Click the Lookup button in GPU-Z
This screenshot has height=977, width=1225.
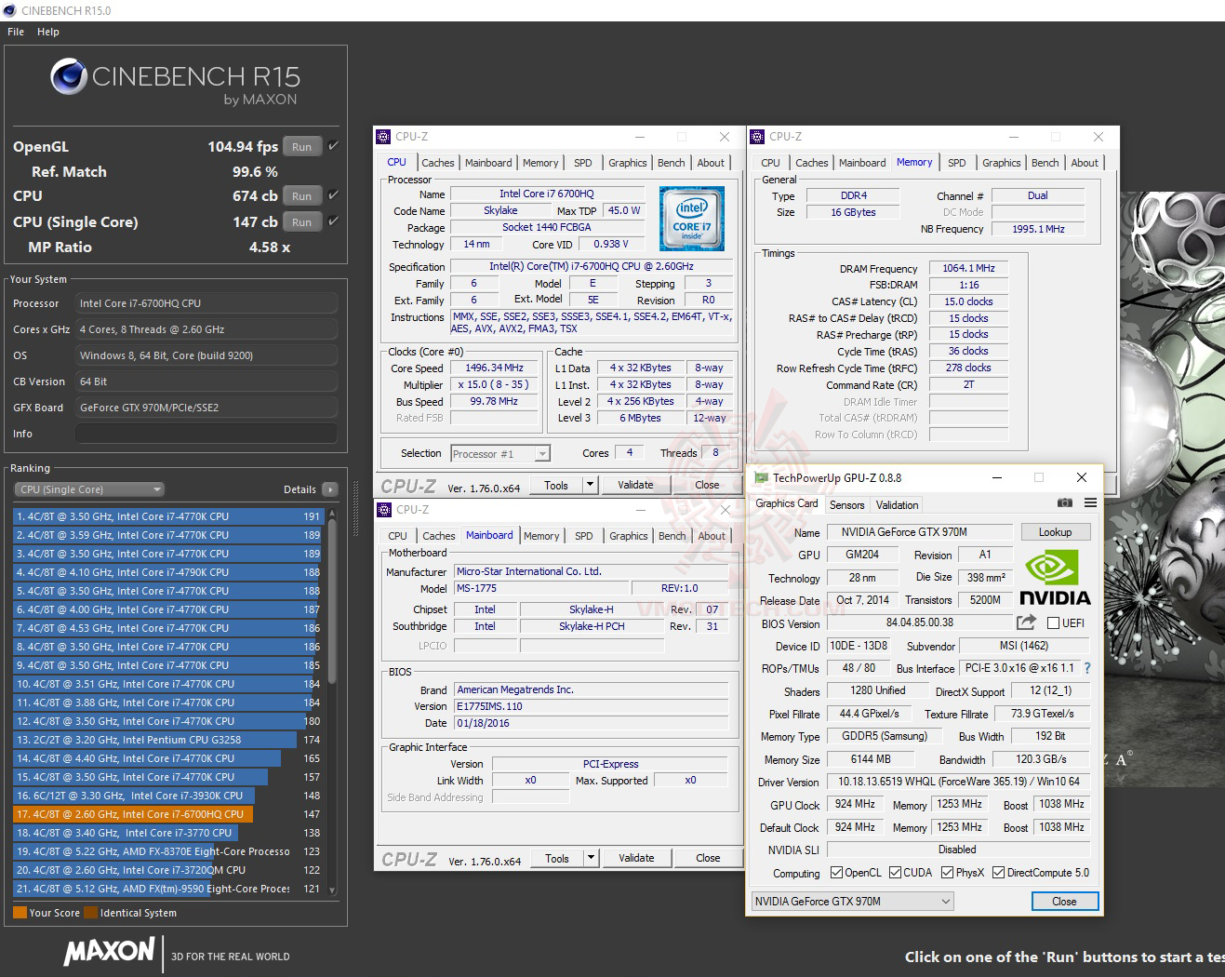coord(1056,532)
